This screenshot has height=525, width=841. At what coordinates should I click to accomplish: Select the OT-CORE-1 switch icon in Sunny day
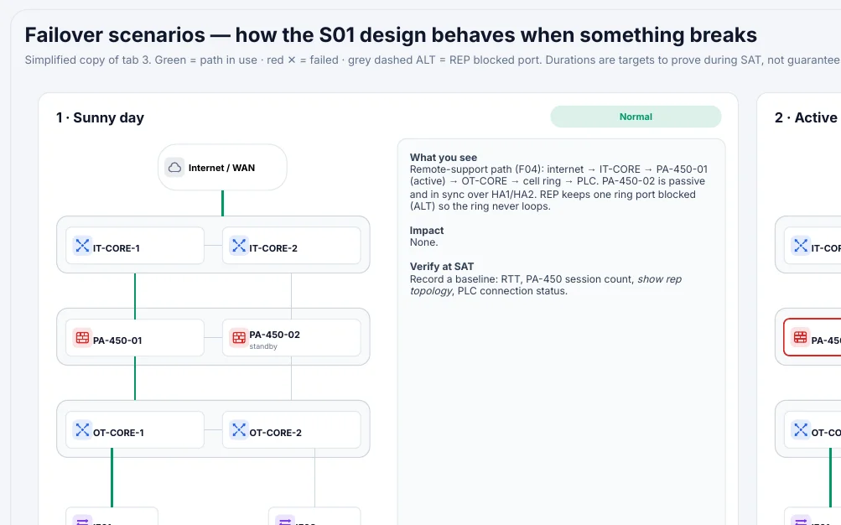pos(82,430)
